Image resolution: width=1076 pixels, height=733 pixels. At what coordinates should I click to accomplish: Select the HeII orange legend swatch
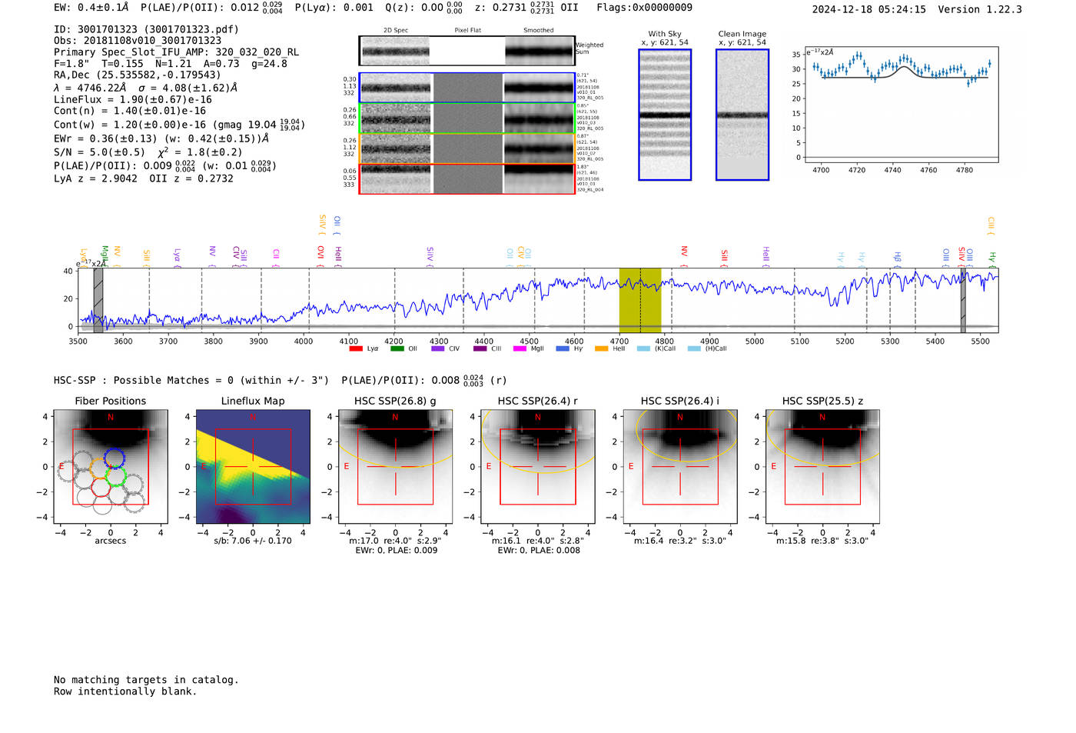(x=602, y=349)
